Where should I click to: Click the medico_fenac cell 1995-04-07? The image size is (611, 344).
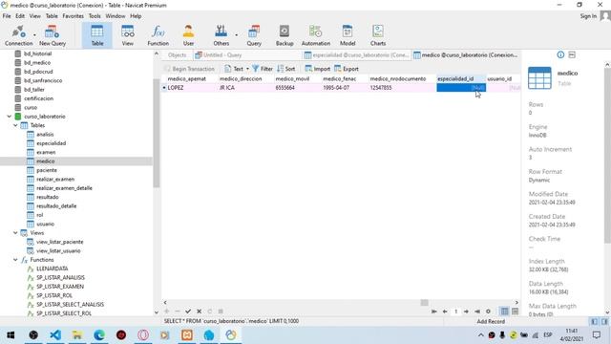click(x=345, y=88)
